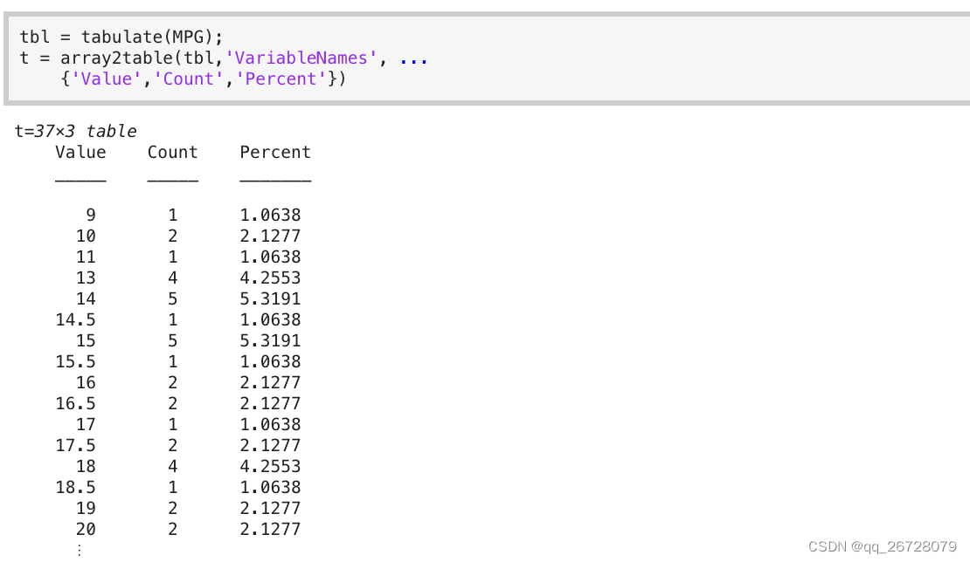Click Percent 1.0638 in the Value 11 row
Screen dimensions: 970x562
[270, 257]
